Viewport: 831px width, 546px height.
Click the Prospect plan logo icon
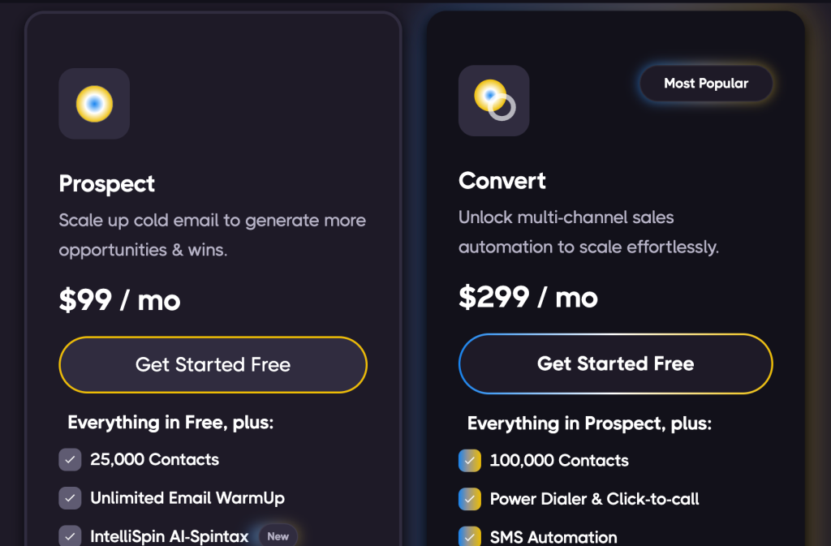[x=94, y=103]
